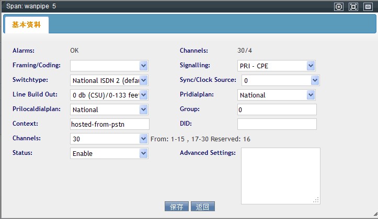378x219 pixels.
Task: Expand the Line Build Out dropdown
Action: tap(109, 95)
